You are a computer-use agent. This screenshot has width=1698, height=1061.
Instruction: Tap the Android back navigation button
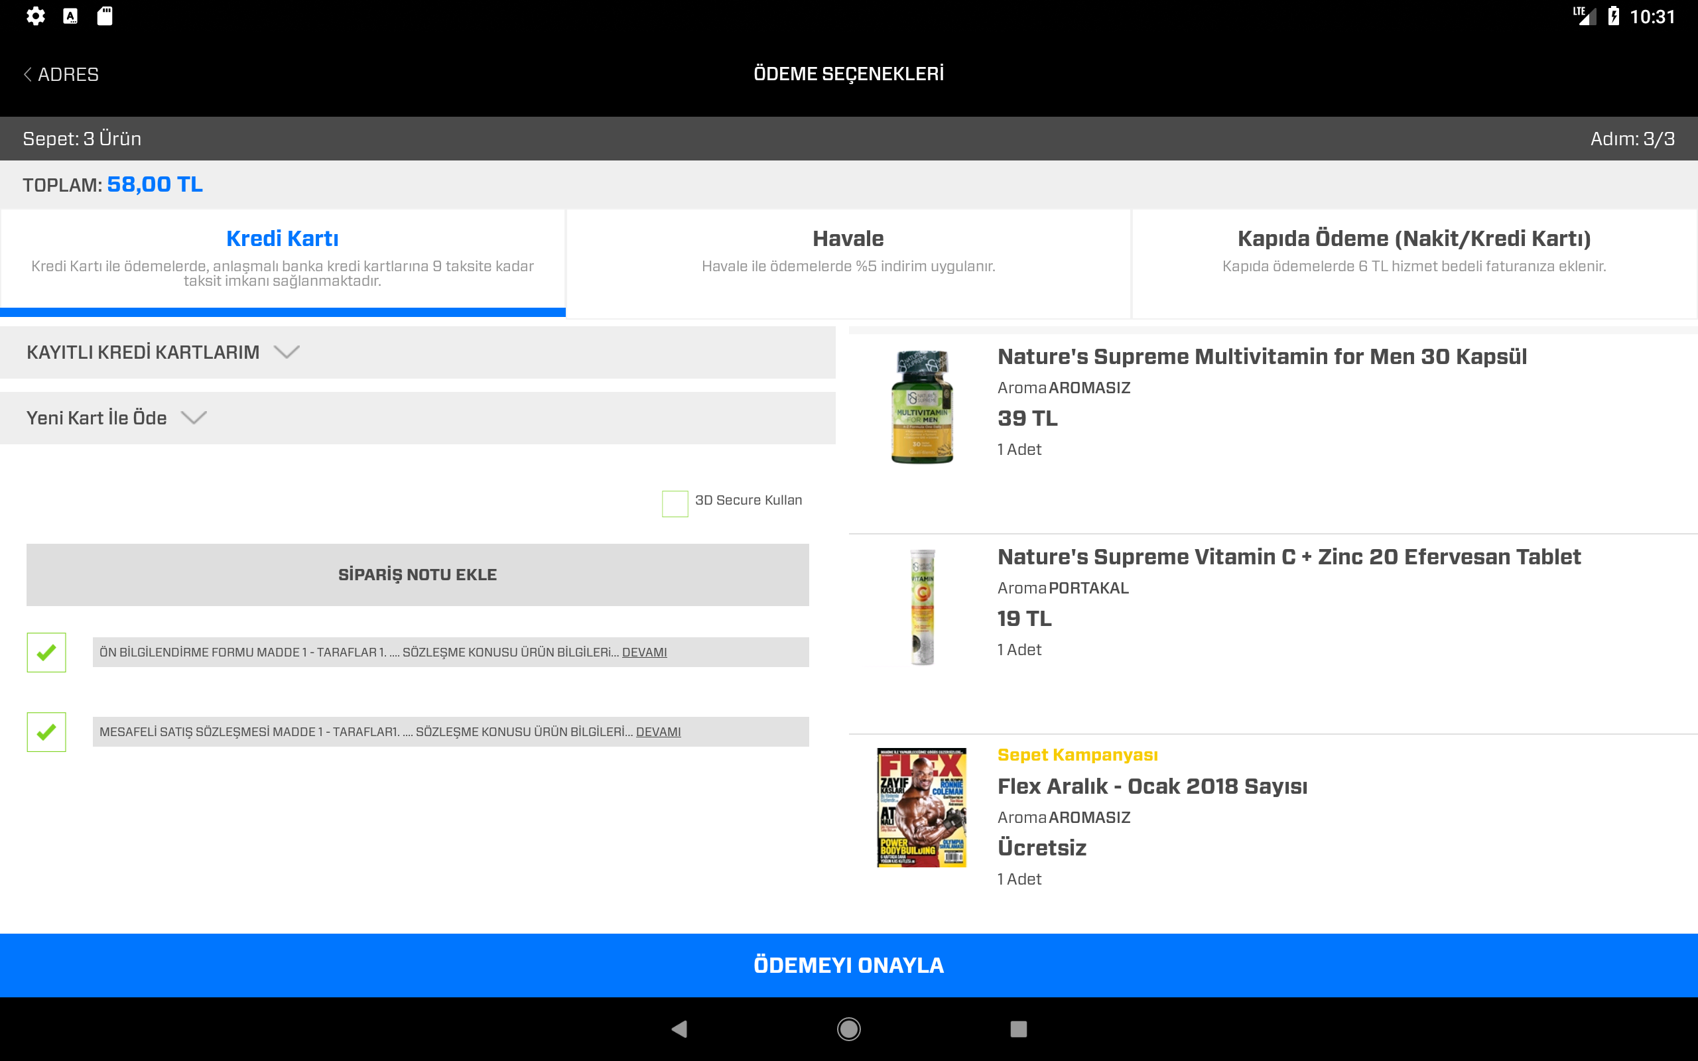tap(679, 1029)
